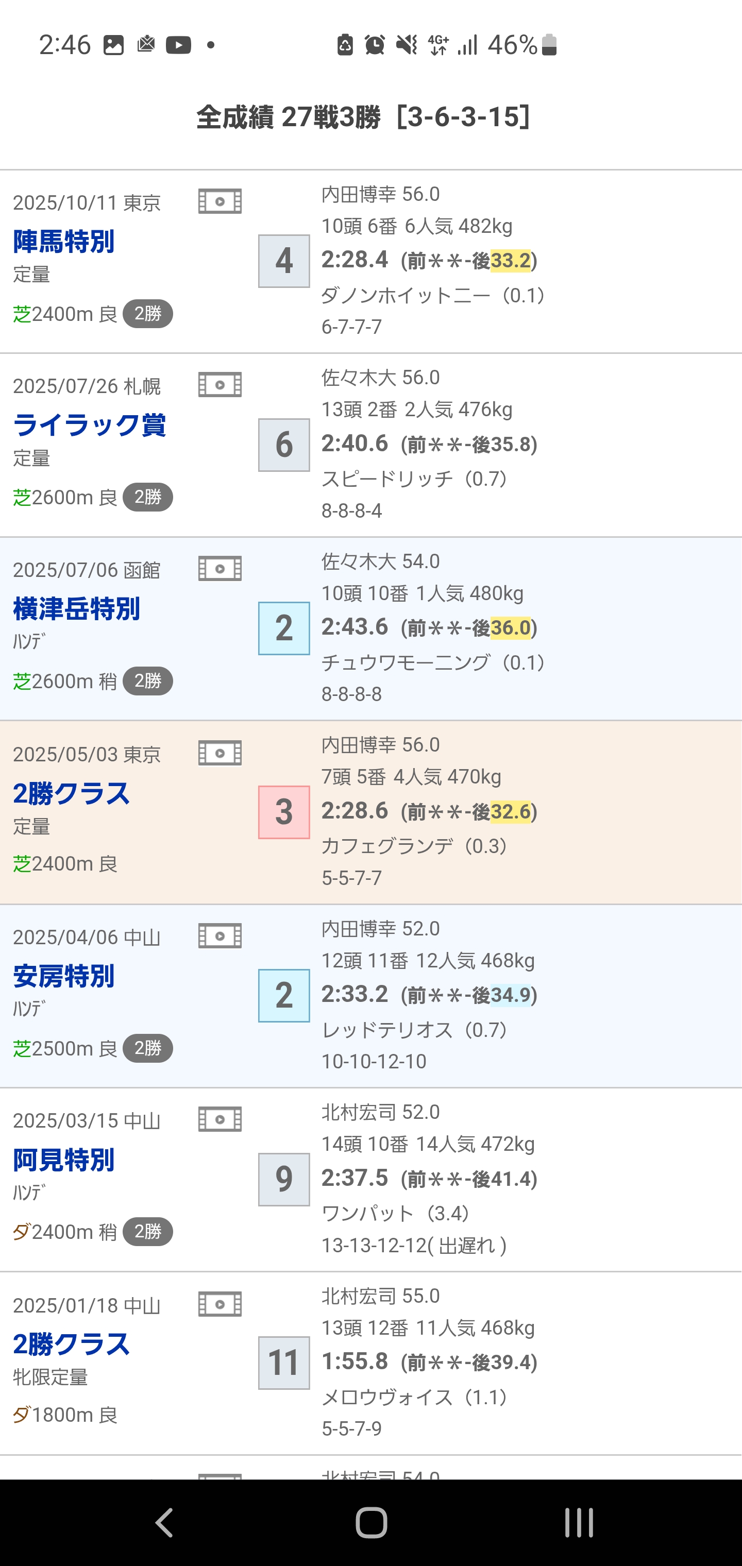
Task: Play race video for 陣馬特別
Action: tap(220, 201)
